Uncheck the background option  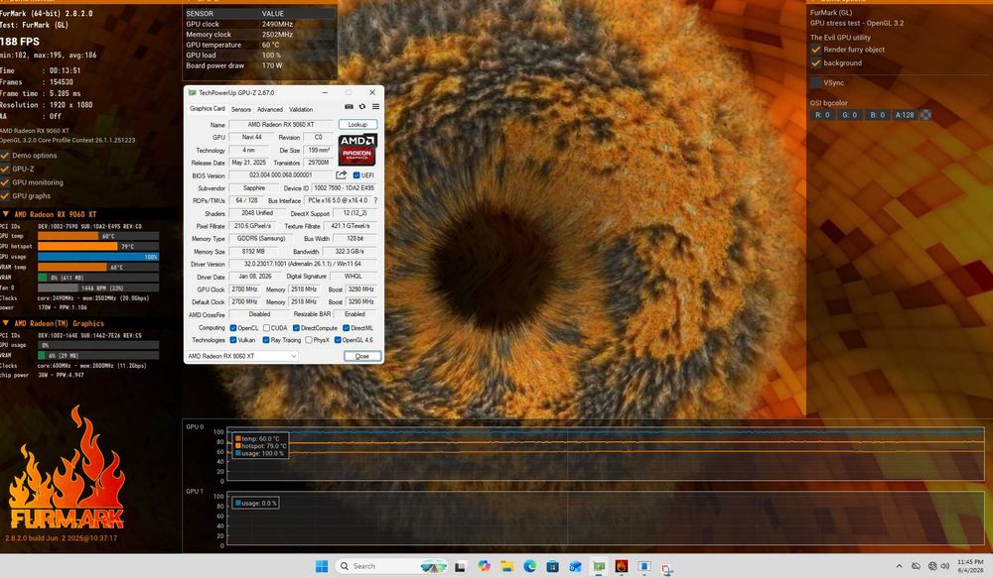point(815,62)
